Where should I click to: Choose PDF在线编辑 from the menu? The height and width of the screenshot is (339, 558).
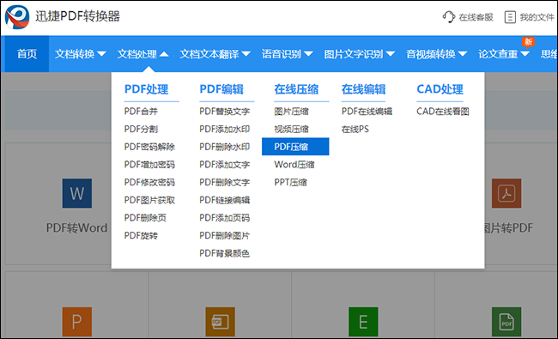coord(367,112)
